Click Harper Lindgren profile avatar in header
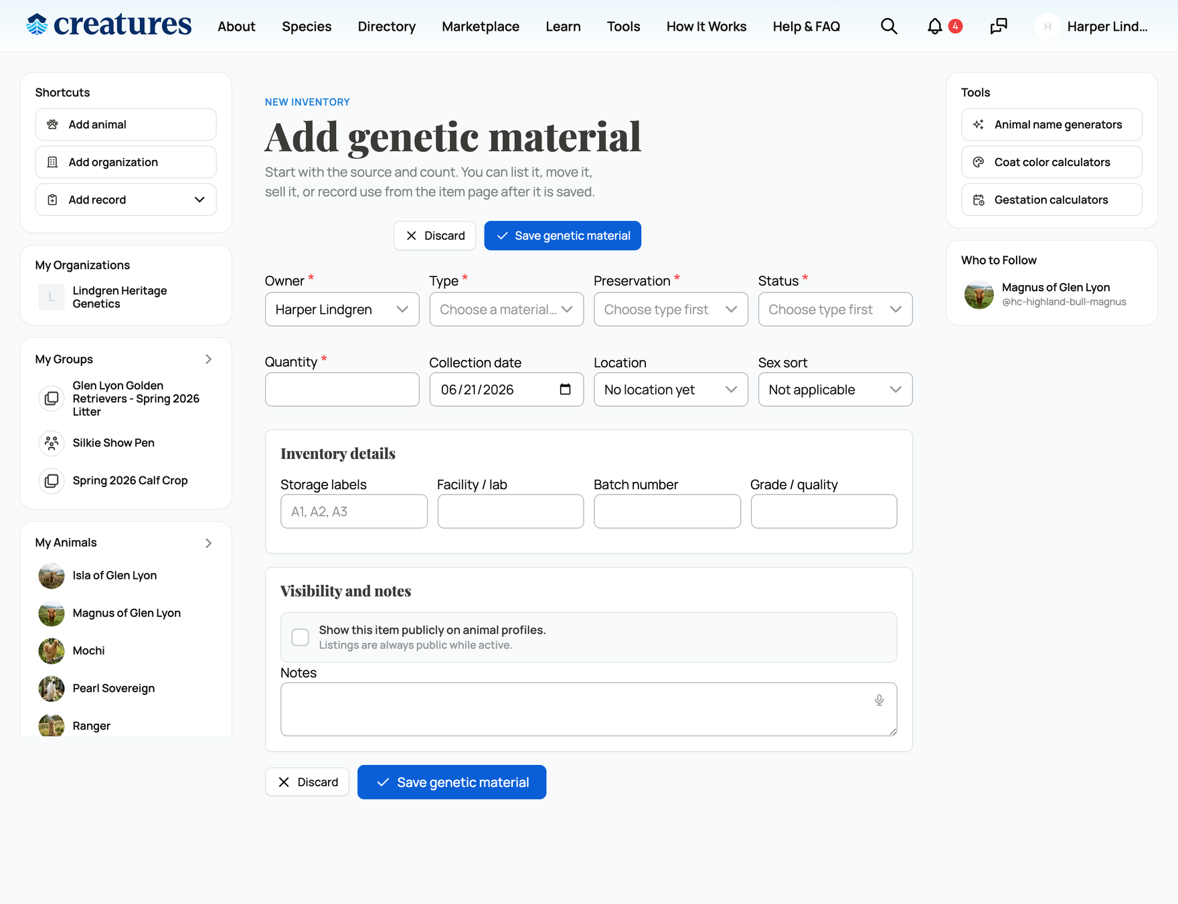This screenshot has height=904, width=1178. (x=1047, y=27)
